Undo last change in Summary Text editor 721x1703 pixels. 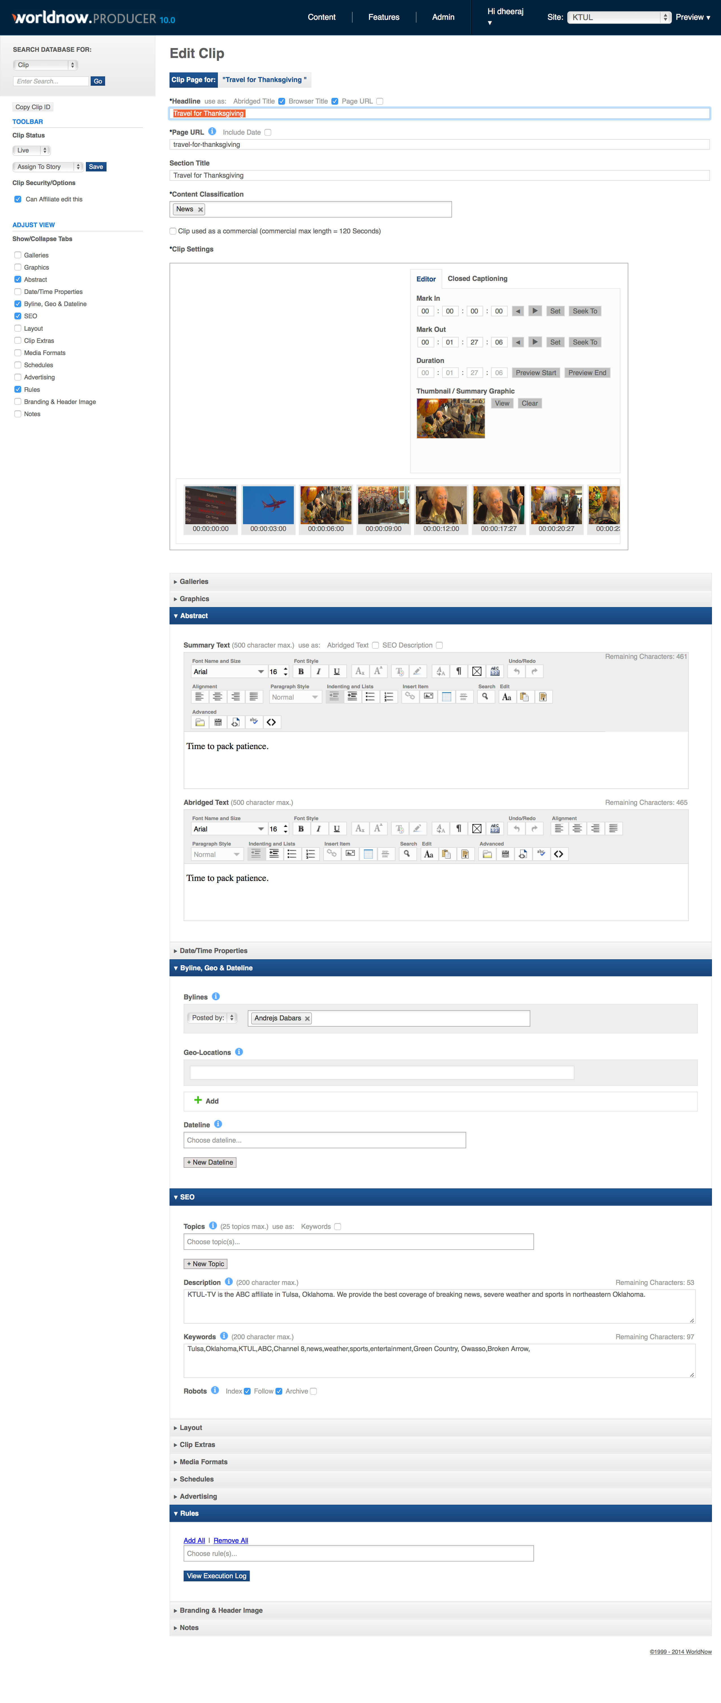click(516, 671)
